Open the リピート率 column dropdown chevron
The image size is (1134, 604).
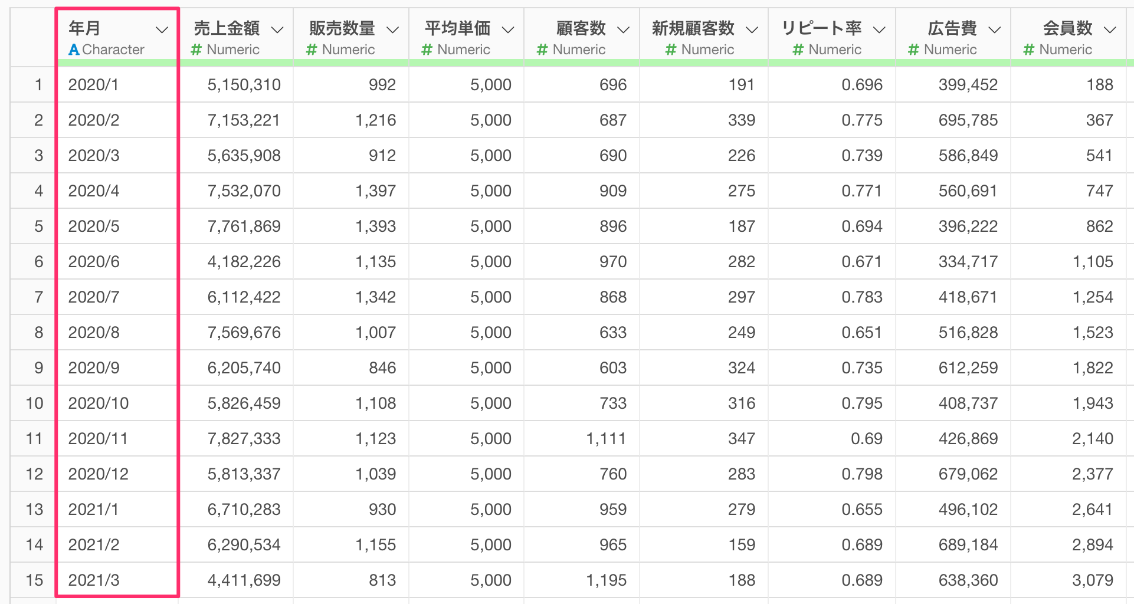tap(879, 29)
